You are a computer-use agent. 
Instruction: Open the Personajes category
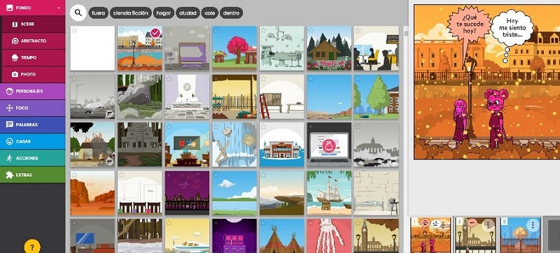point(32,92)
